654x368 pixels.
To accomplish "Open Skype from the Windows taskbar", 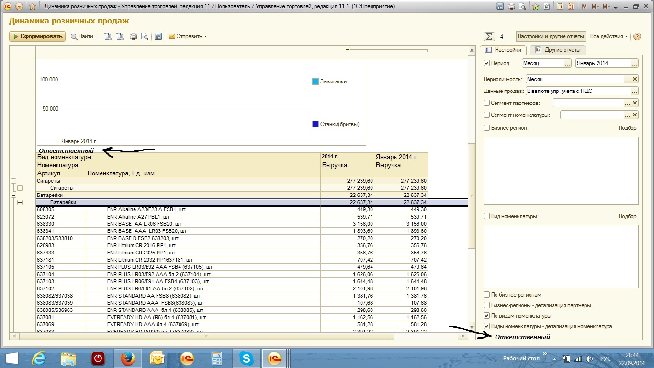I will click(x=247, y=358).
